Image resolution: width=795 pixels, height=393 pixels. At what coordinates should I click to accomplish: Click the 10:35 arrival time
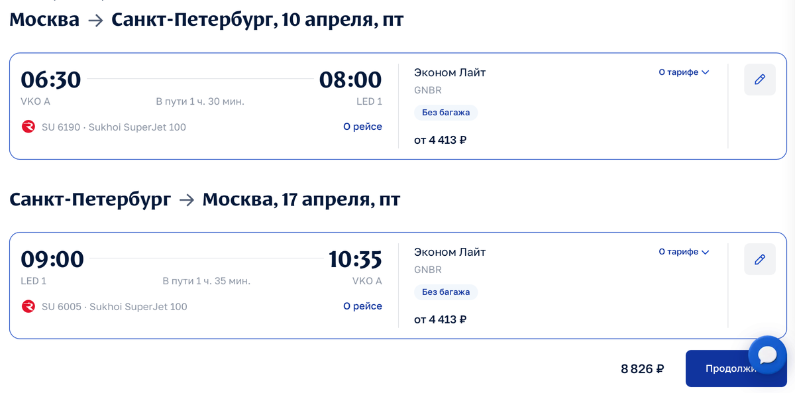point(355,259)
